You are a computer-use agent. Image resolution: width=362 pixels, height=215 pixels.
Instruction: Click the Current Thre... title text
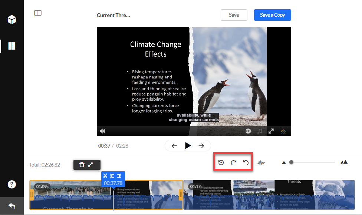pos(113,15)
